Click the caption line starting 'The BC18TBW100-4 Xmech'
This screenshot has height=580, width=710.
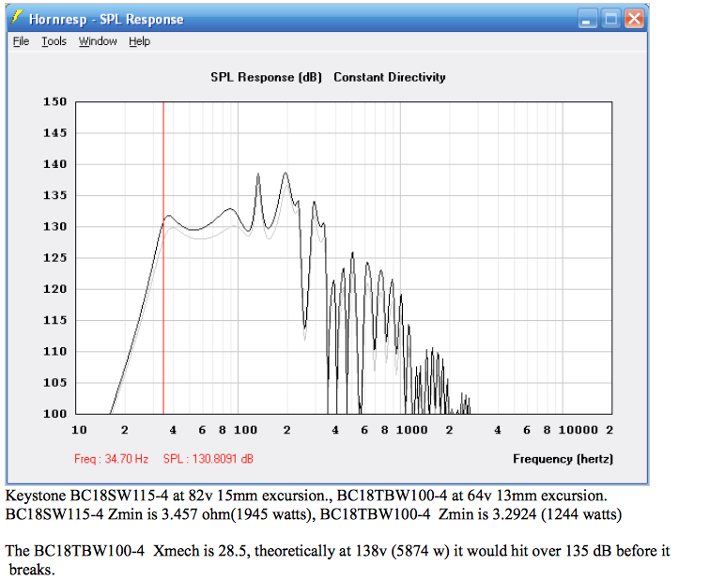(x=337, y=551)
